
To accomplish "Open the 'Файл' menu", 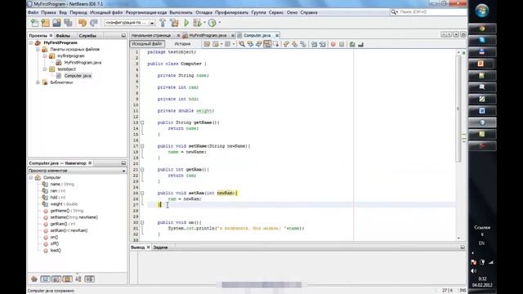I will pyautogui.click(x=33, y=12).
